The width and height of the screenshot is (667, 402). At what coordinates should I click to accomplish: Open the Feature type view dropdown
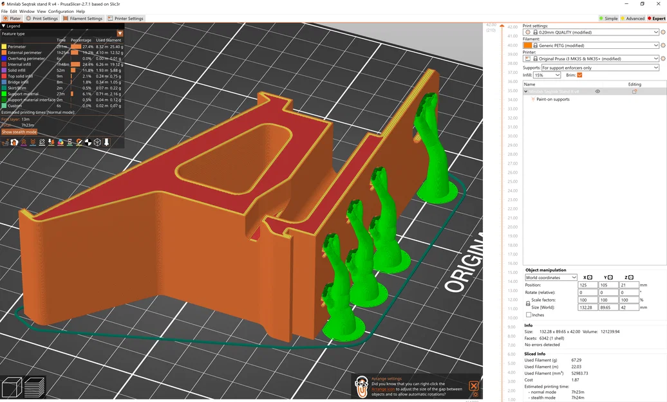(x=120, y=33)
